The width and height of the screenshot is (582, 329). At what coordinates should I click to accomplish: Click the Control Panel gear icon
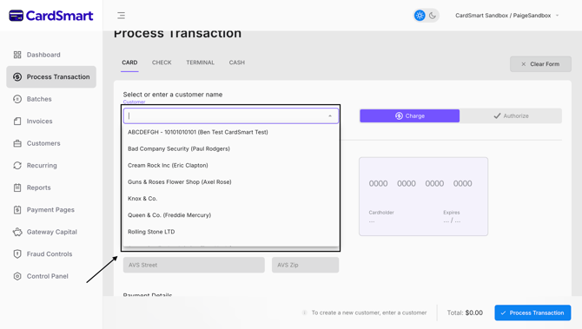pos(17,276)
